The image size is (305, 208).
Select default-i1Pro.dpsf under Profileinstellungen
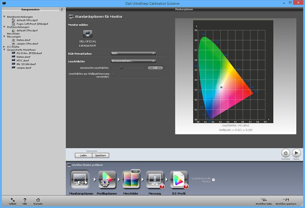[27, 31]
